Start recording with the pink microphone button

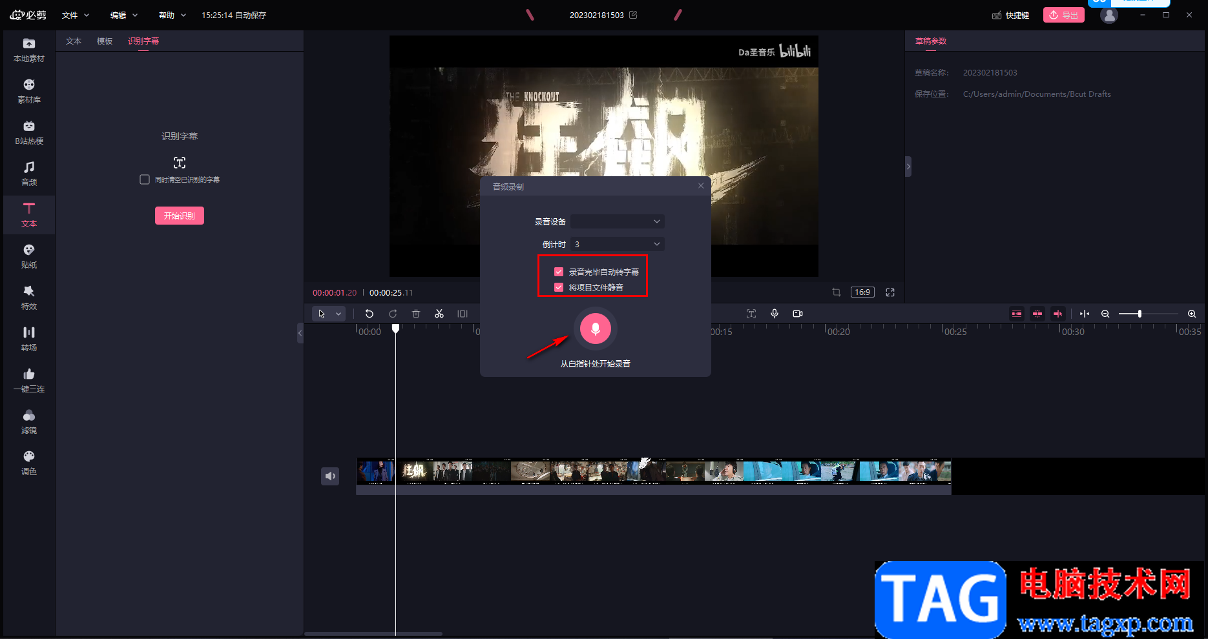click(x=596, y=329)
